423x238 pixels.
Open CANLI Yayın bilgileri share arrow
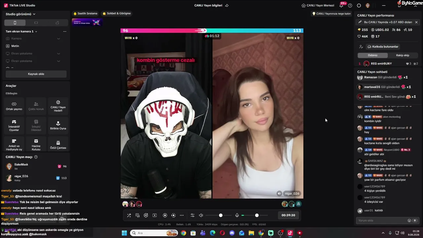point(227,6)
